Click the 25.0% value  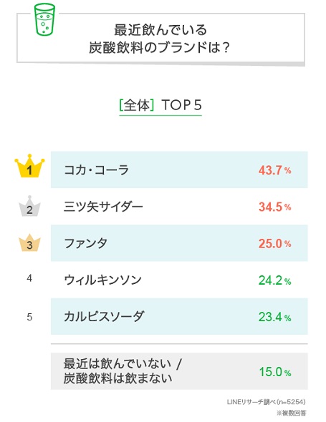point(274,243)
